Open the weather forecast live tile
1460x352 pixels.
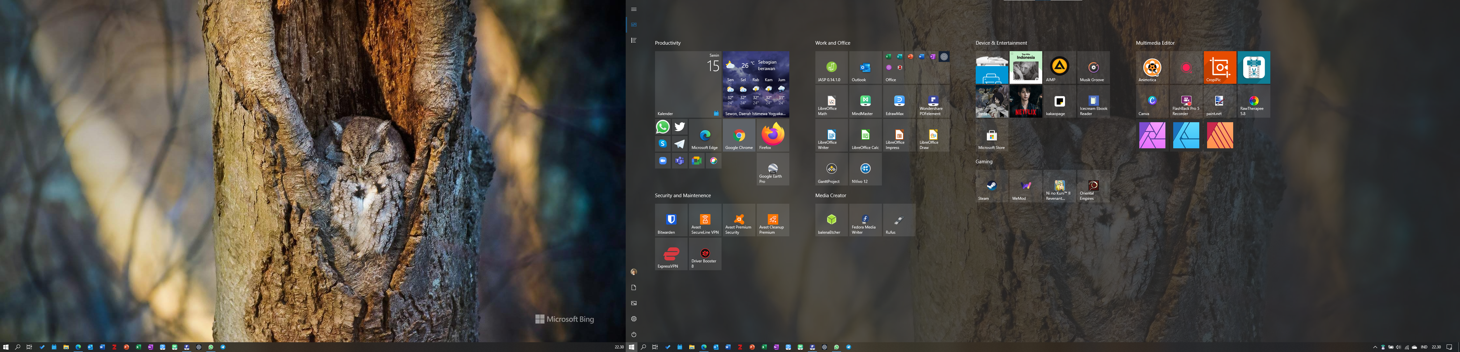[755, 84]
